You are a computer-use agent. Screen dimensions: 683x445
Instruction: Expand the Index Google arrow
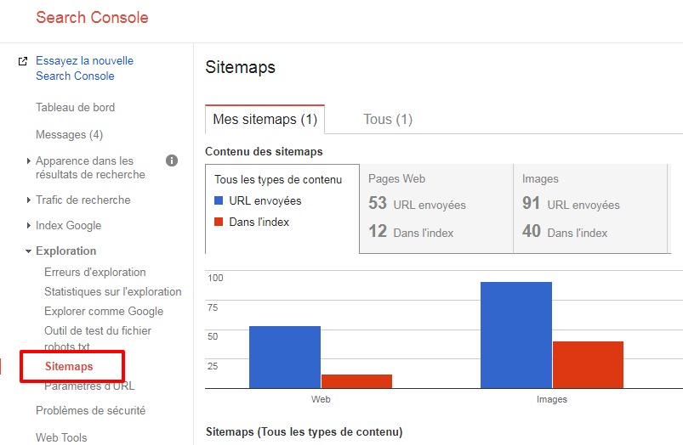pyautogui.click(x=28, y=225)
